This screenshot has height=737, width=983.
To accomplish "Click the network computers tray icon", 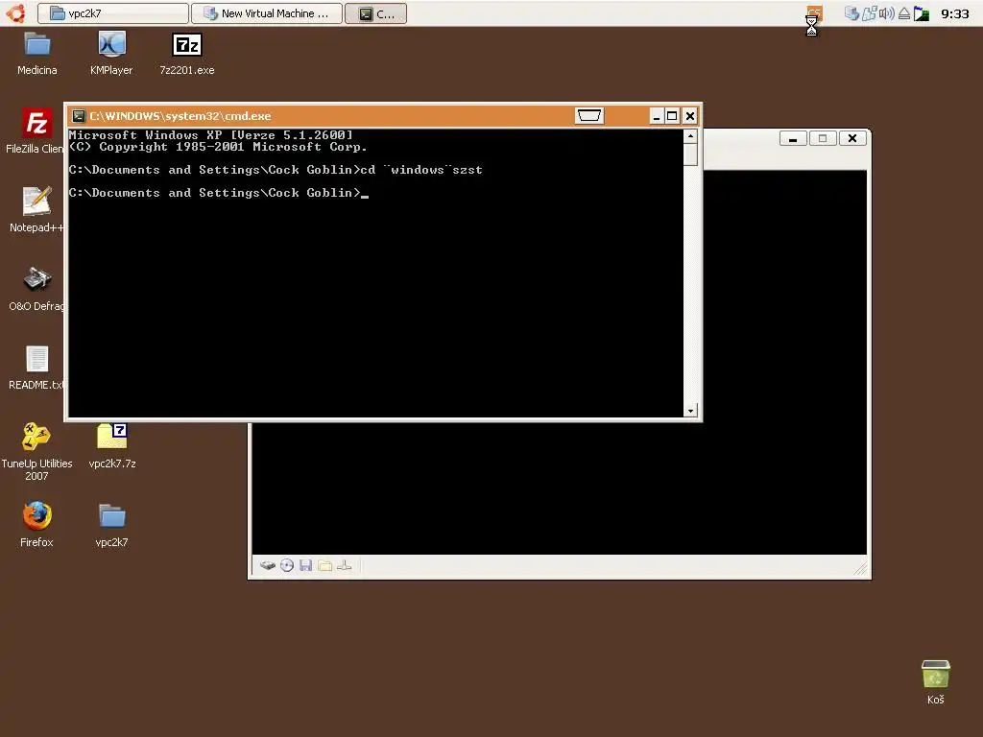I will tap(869, 13).
